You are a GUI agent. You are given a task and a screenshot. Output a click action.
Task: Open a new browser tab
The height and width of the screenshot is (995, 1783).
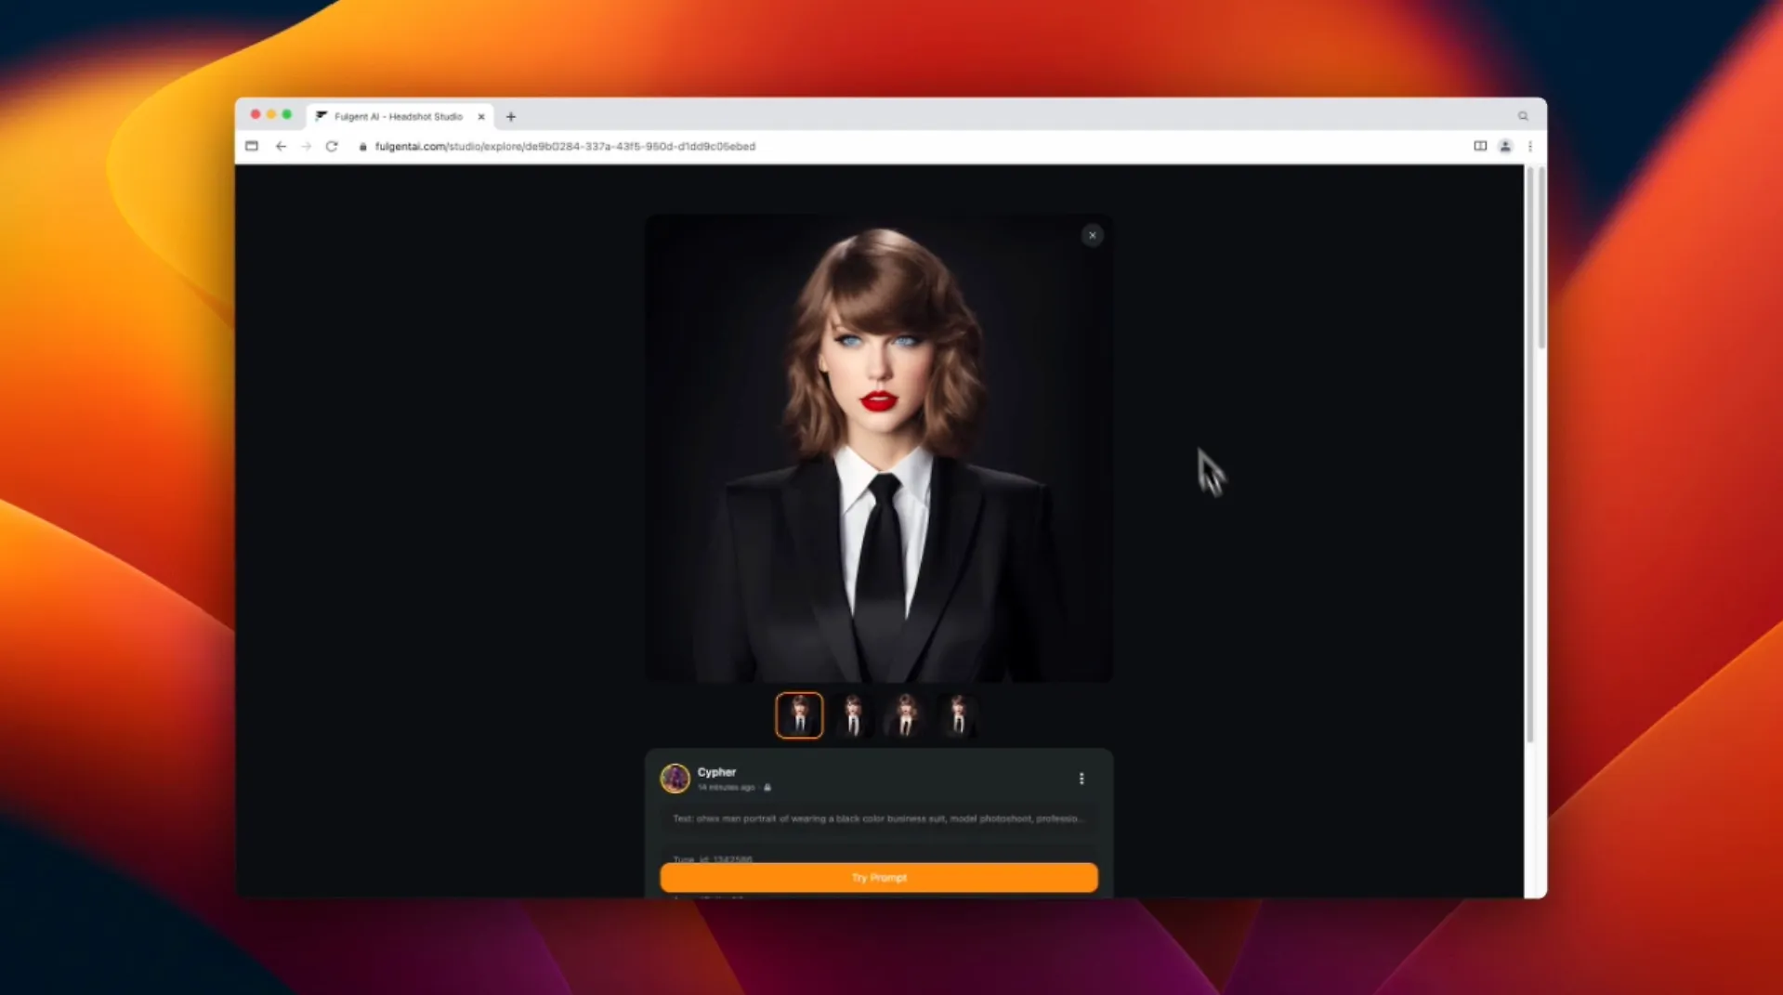click(511, 117)
